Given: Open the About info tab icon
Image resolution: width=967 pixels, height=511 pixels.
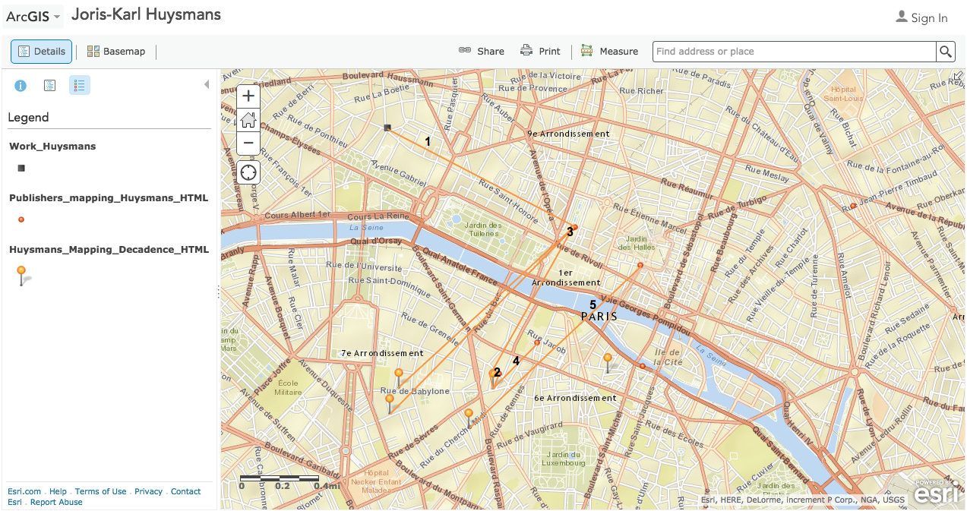Looking at the screenshot, I should [21, 86].
